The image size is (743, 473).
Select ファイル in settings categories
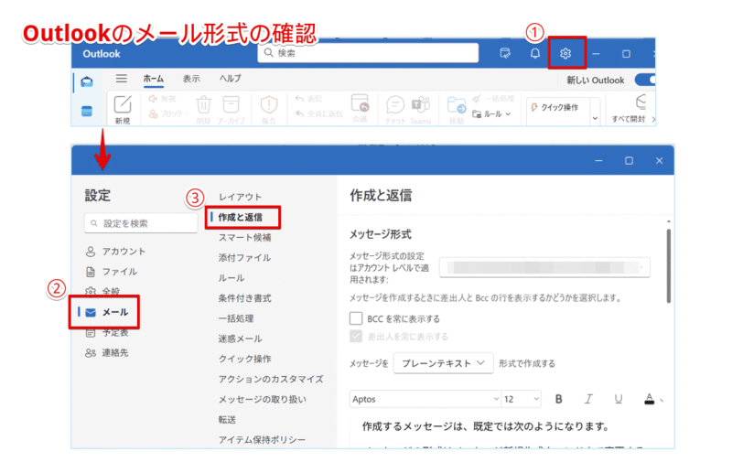pos(112,272)
